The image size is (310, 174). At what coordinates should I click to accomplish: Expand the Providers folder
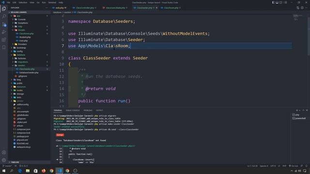(x=22, y=44)
